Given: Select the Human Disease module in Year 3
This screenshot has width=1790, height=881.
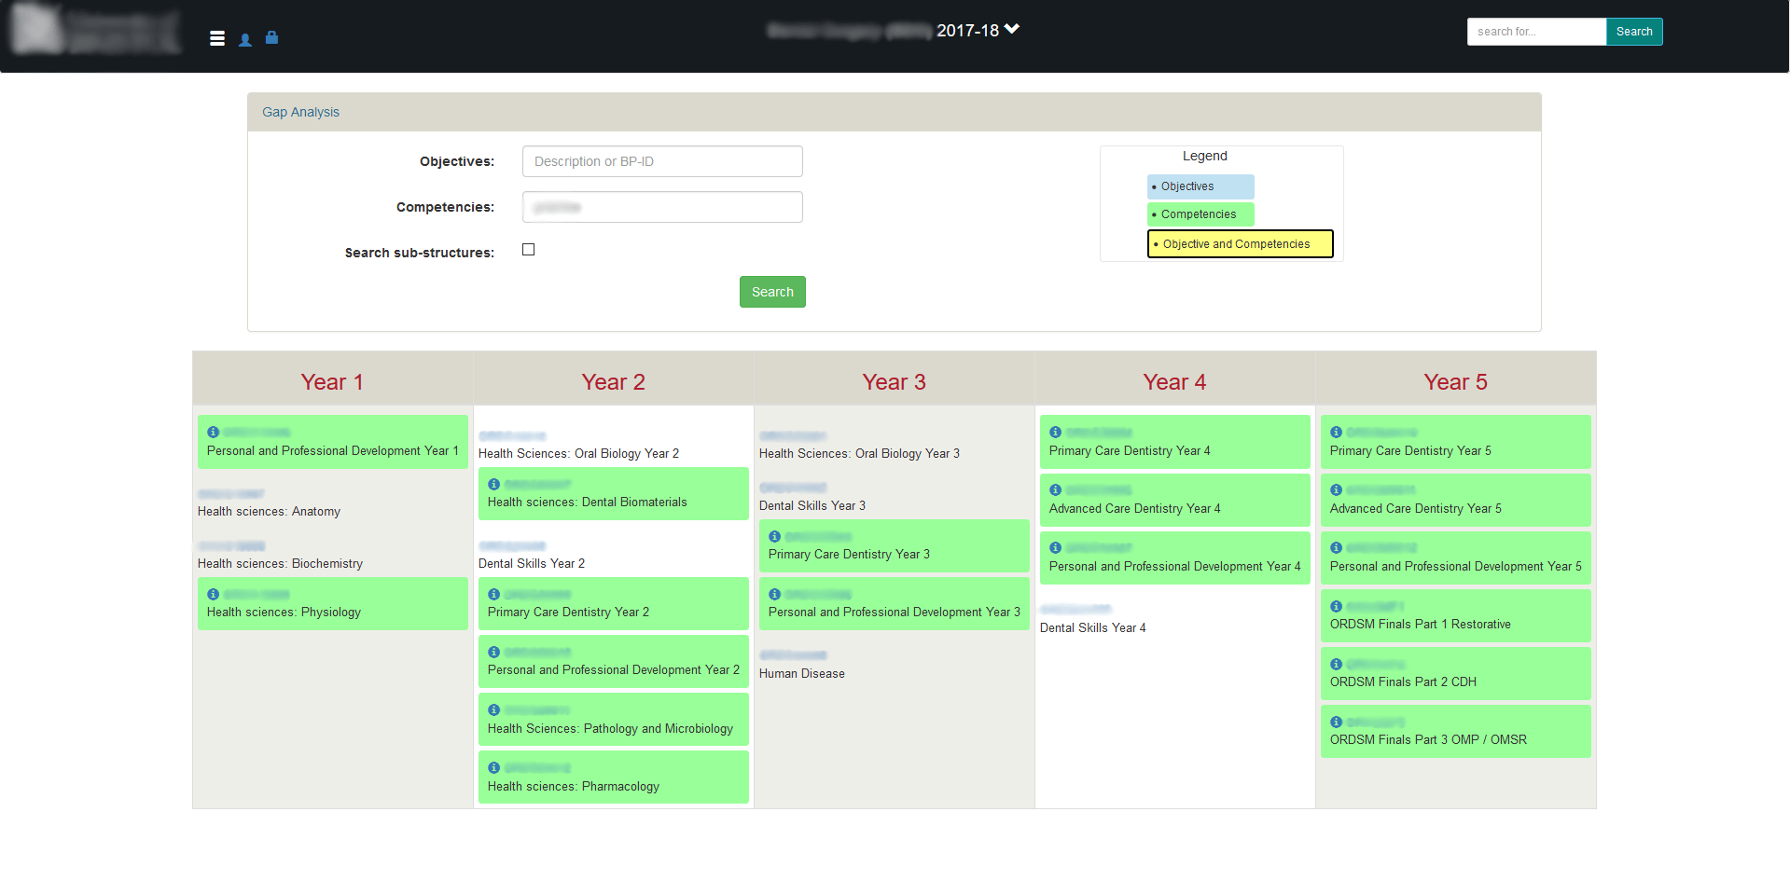Looking at the screenshot, I should pos(802,673).
